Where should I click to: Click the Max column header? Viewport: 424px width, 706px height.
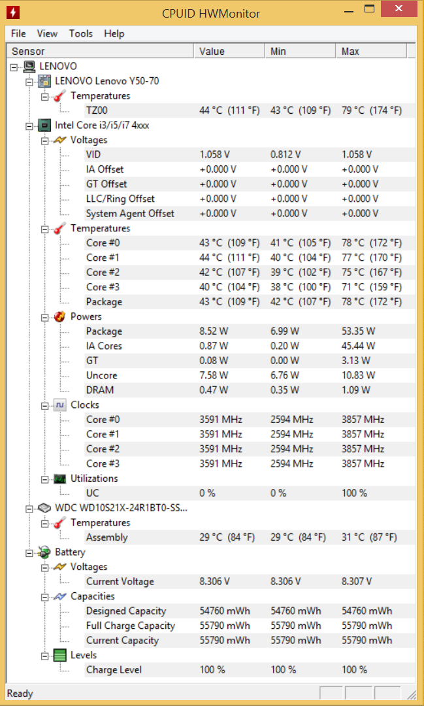(371, 52)
